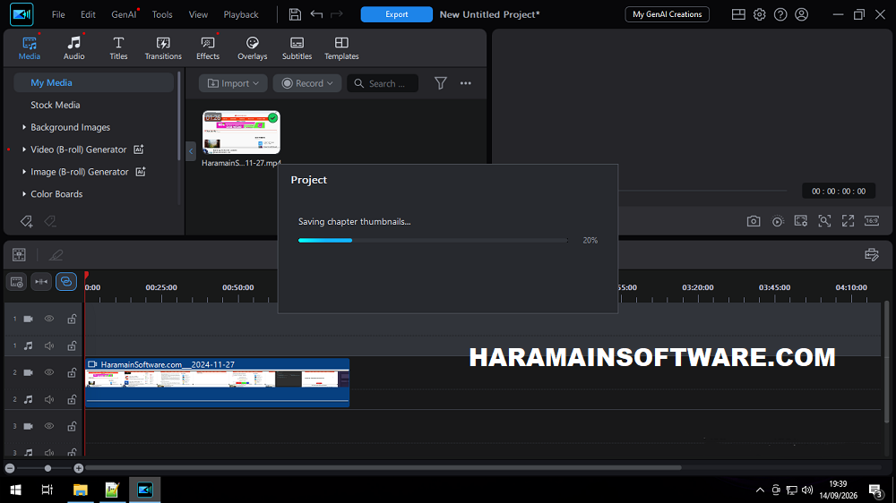Click the filter media funnel icon
896x503 pixels.
click(441, 83)
